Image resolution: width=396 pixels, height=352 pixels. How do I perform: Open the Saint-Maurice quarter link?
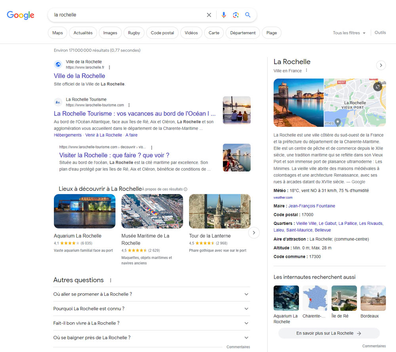click(299, 230)
